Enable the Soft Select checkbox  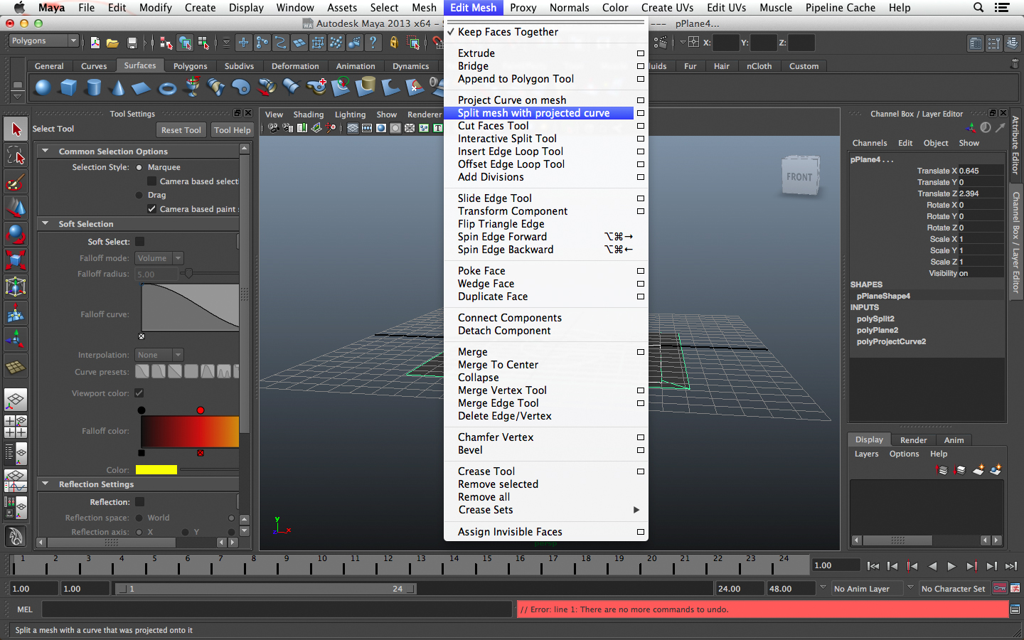(x=140, y=242)
